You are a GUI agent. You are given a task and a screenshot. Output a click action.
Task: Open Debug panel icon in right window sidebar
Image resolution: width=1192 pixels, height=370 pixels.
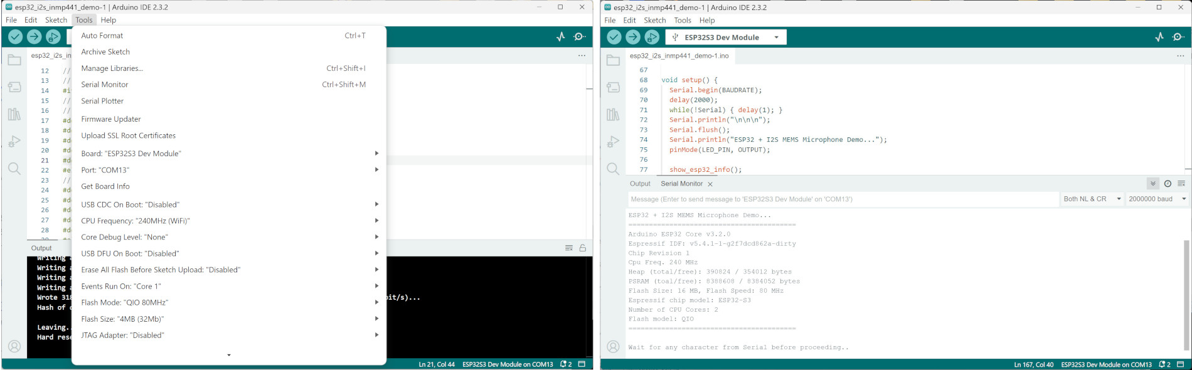click(x=613, y=142)
